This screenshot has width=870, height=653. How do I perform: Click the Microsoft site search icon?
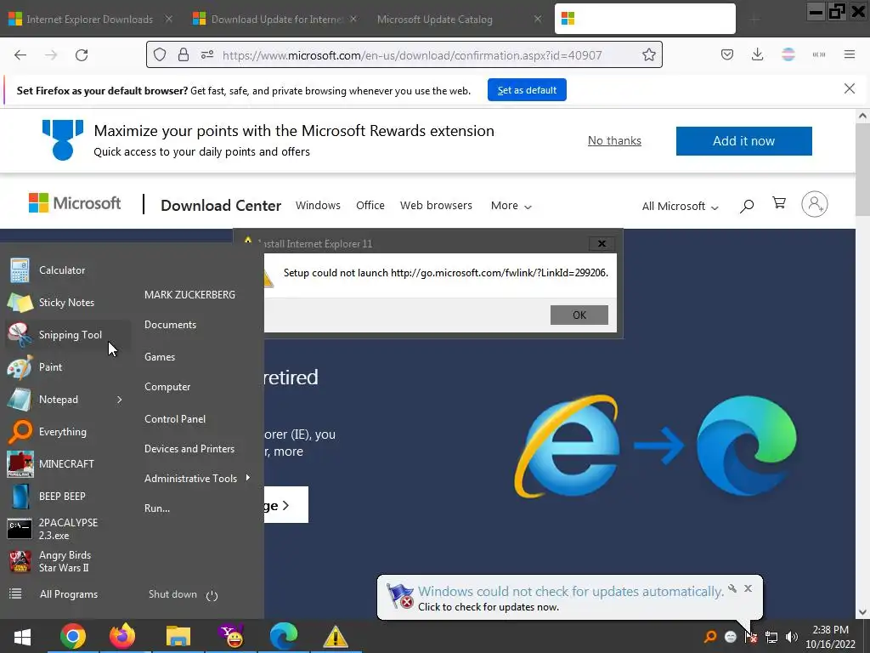click(747, 206)
